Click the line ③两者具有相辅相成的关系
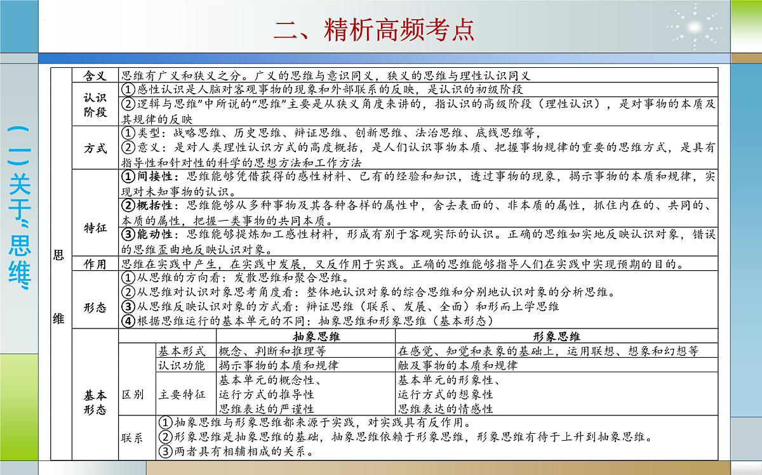The image size is (762, 475). point(236,453)
